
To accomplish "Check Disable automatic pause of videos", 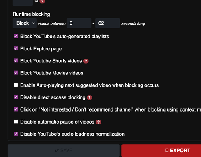I will click(16, 122).
